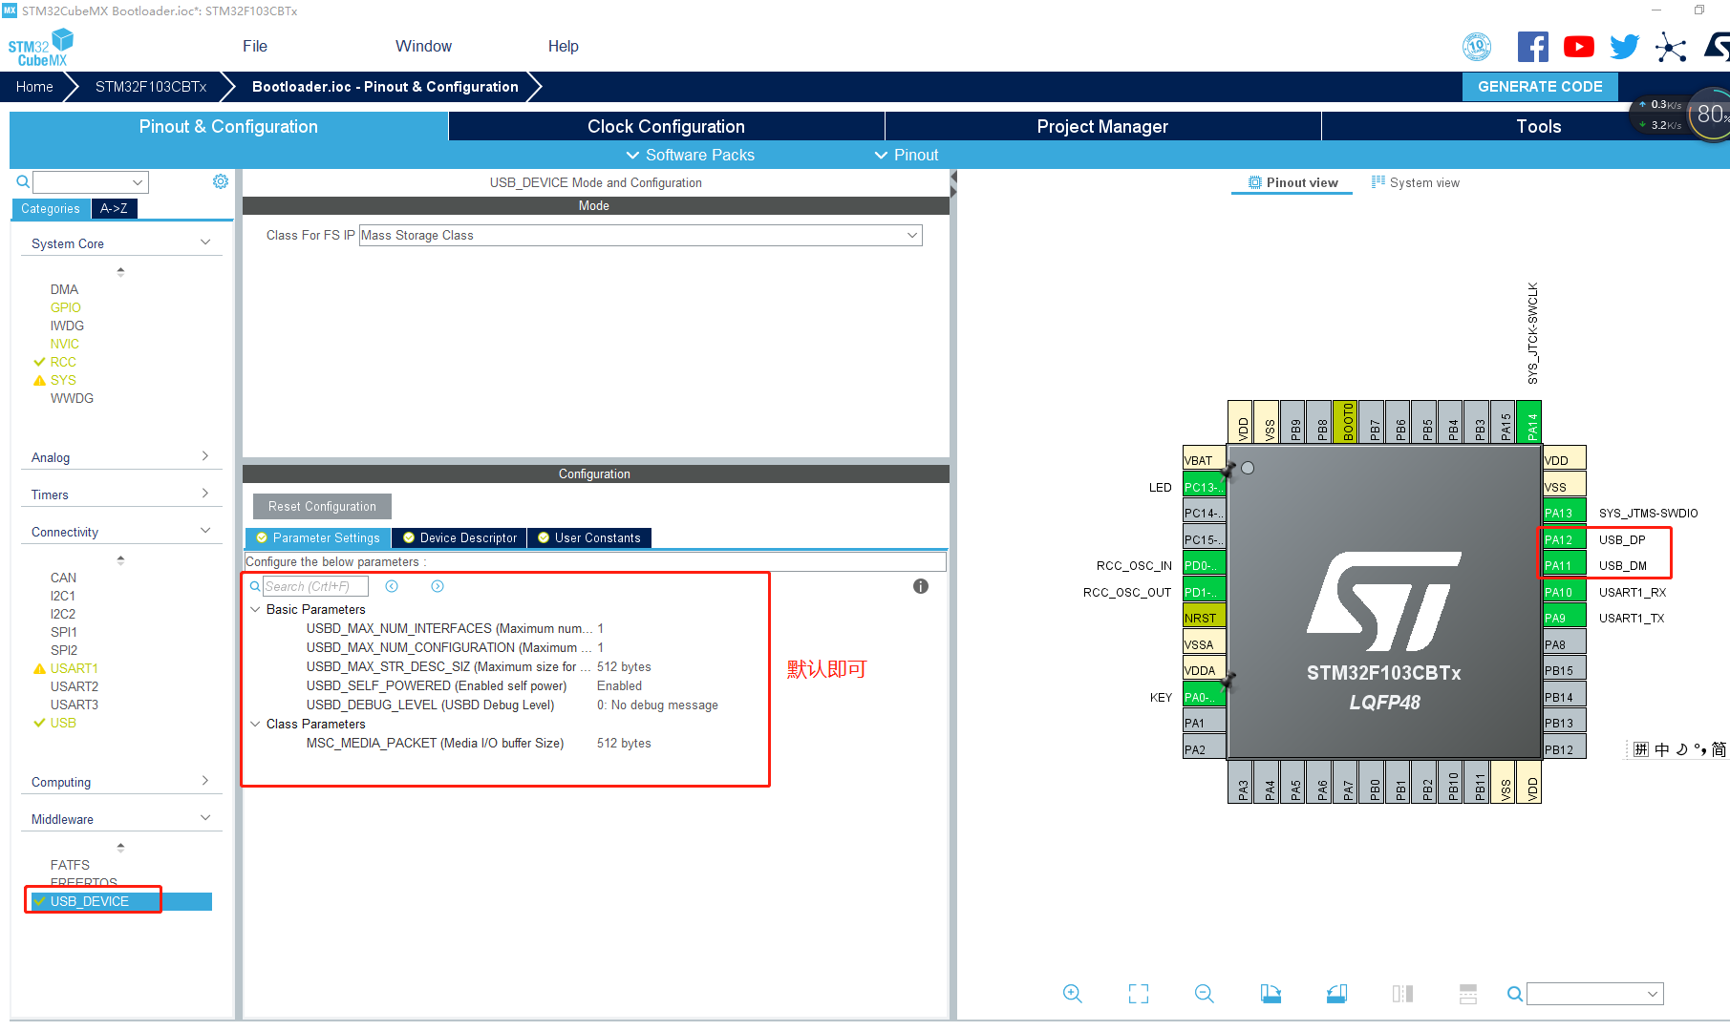Select FATFS in the Middleware list
This screenshot has width=1730, height=1031.
point(70,865)
